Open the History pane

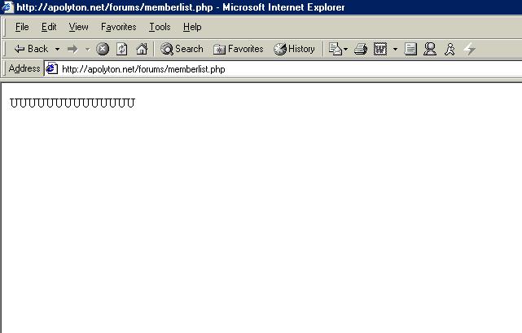(294, 49)
